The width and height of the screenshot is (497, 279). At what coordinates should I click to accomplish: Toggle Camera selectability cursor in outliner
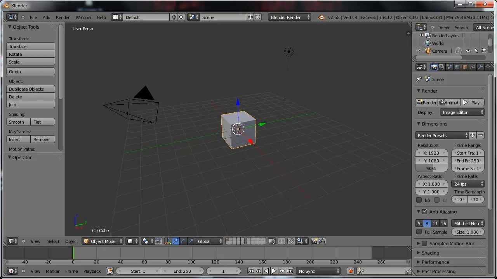point(476,51)
